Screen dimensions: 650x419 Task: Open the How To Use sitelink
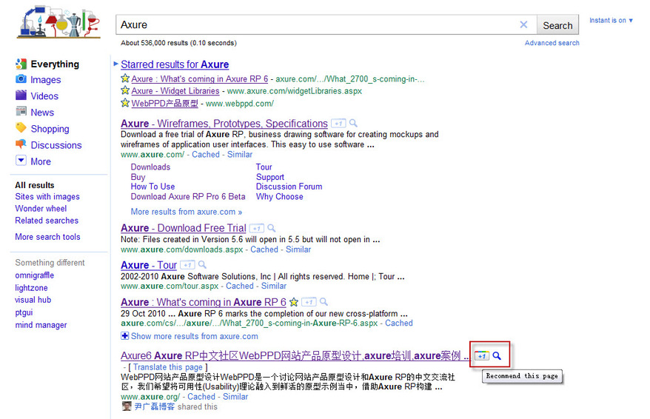coord(153,187)
